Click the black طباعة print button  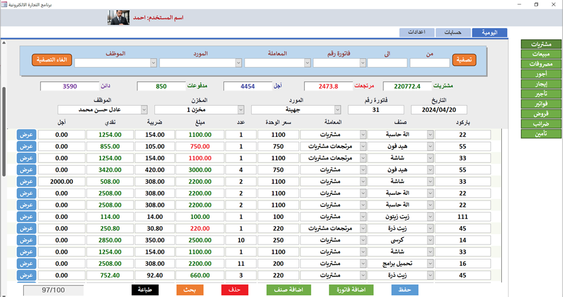point(145,290)
